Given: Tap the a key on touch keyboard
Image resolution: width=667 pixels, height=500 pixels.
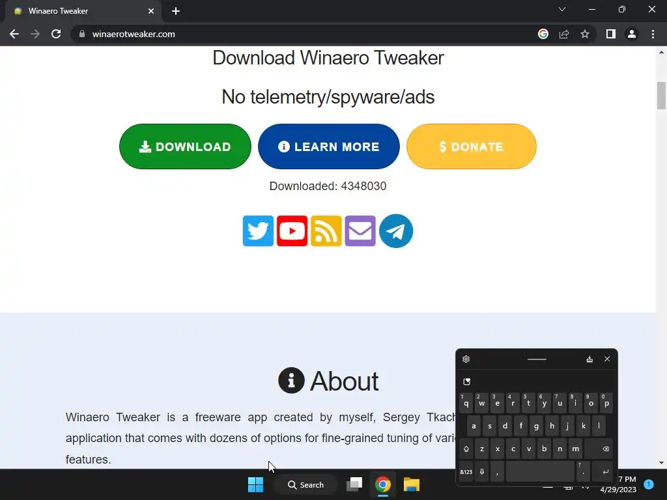Looking at the screenshot, I should (474, 426).
